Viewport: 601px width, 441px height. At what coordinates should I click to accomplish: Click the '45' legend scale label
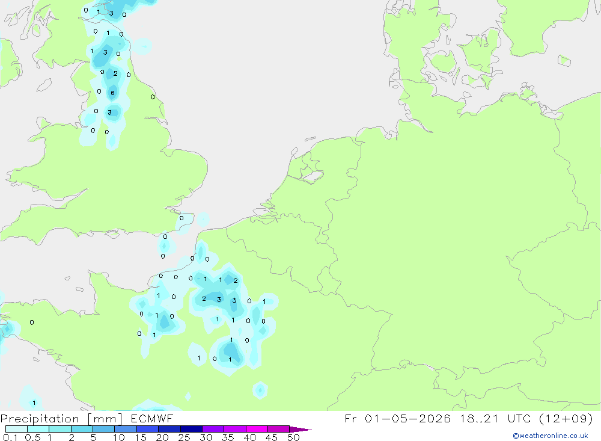pyautogui.click(x=272, y=437)
